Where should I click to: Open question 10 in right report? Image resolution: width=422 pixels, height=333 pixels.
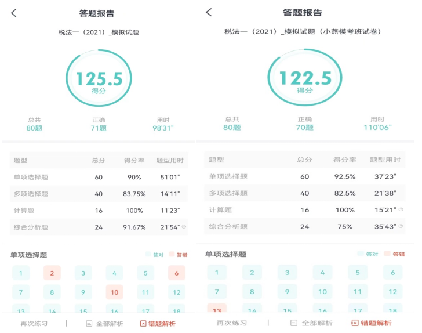(x=322, y=291)
